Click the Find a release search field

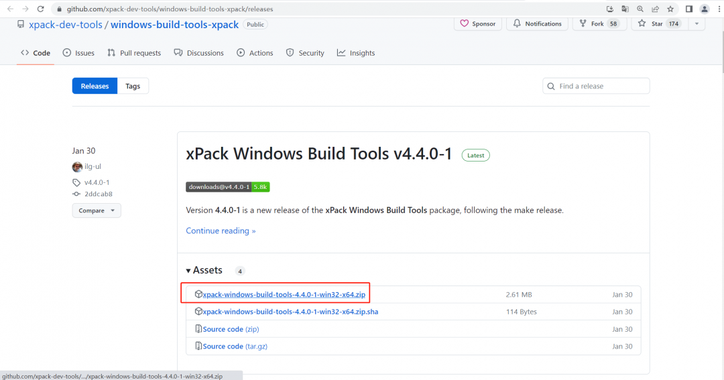pyautogui.click(x=596, y=86)
